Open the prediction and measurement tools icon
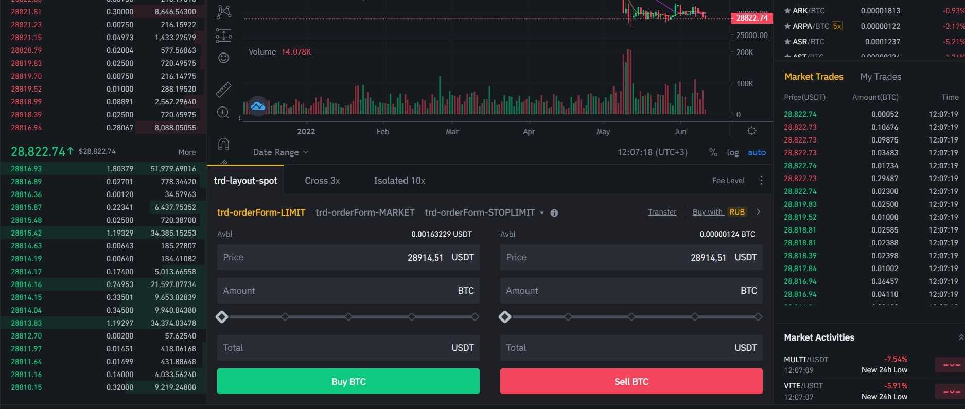The height and width of the screenshot is (409, 965). 224,35
